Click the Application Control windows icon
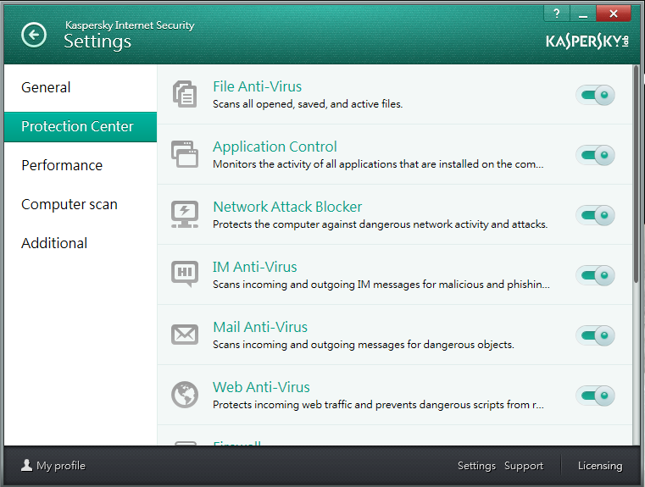This screenshot has height=487, width=645. click(x=184, y=154)
